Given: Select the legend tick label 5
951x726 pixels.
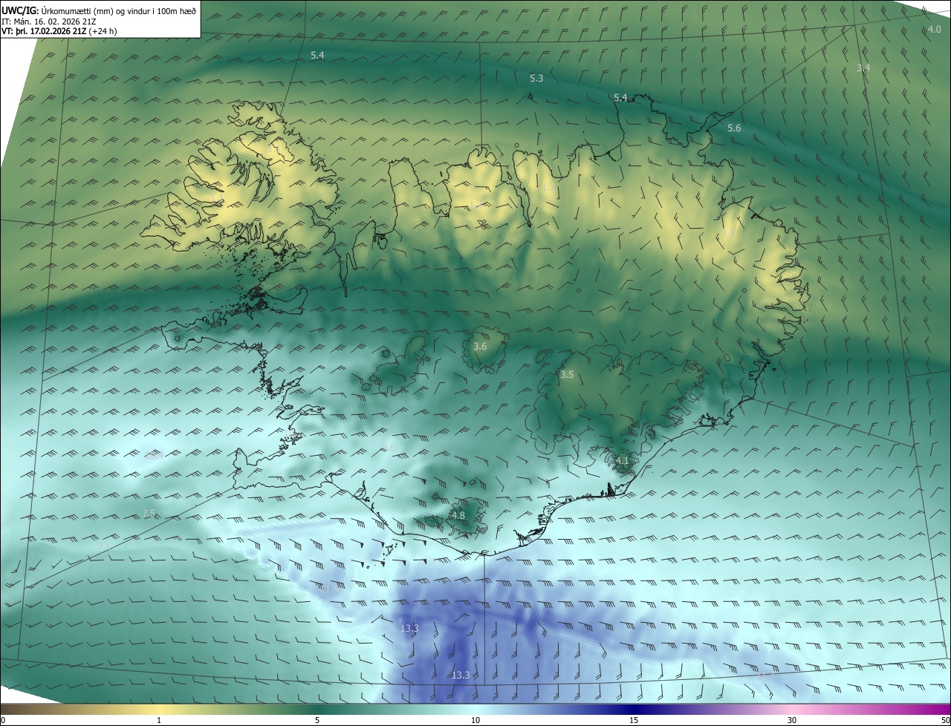Looking at the screenshot, I should tap(317, 720).
